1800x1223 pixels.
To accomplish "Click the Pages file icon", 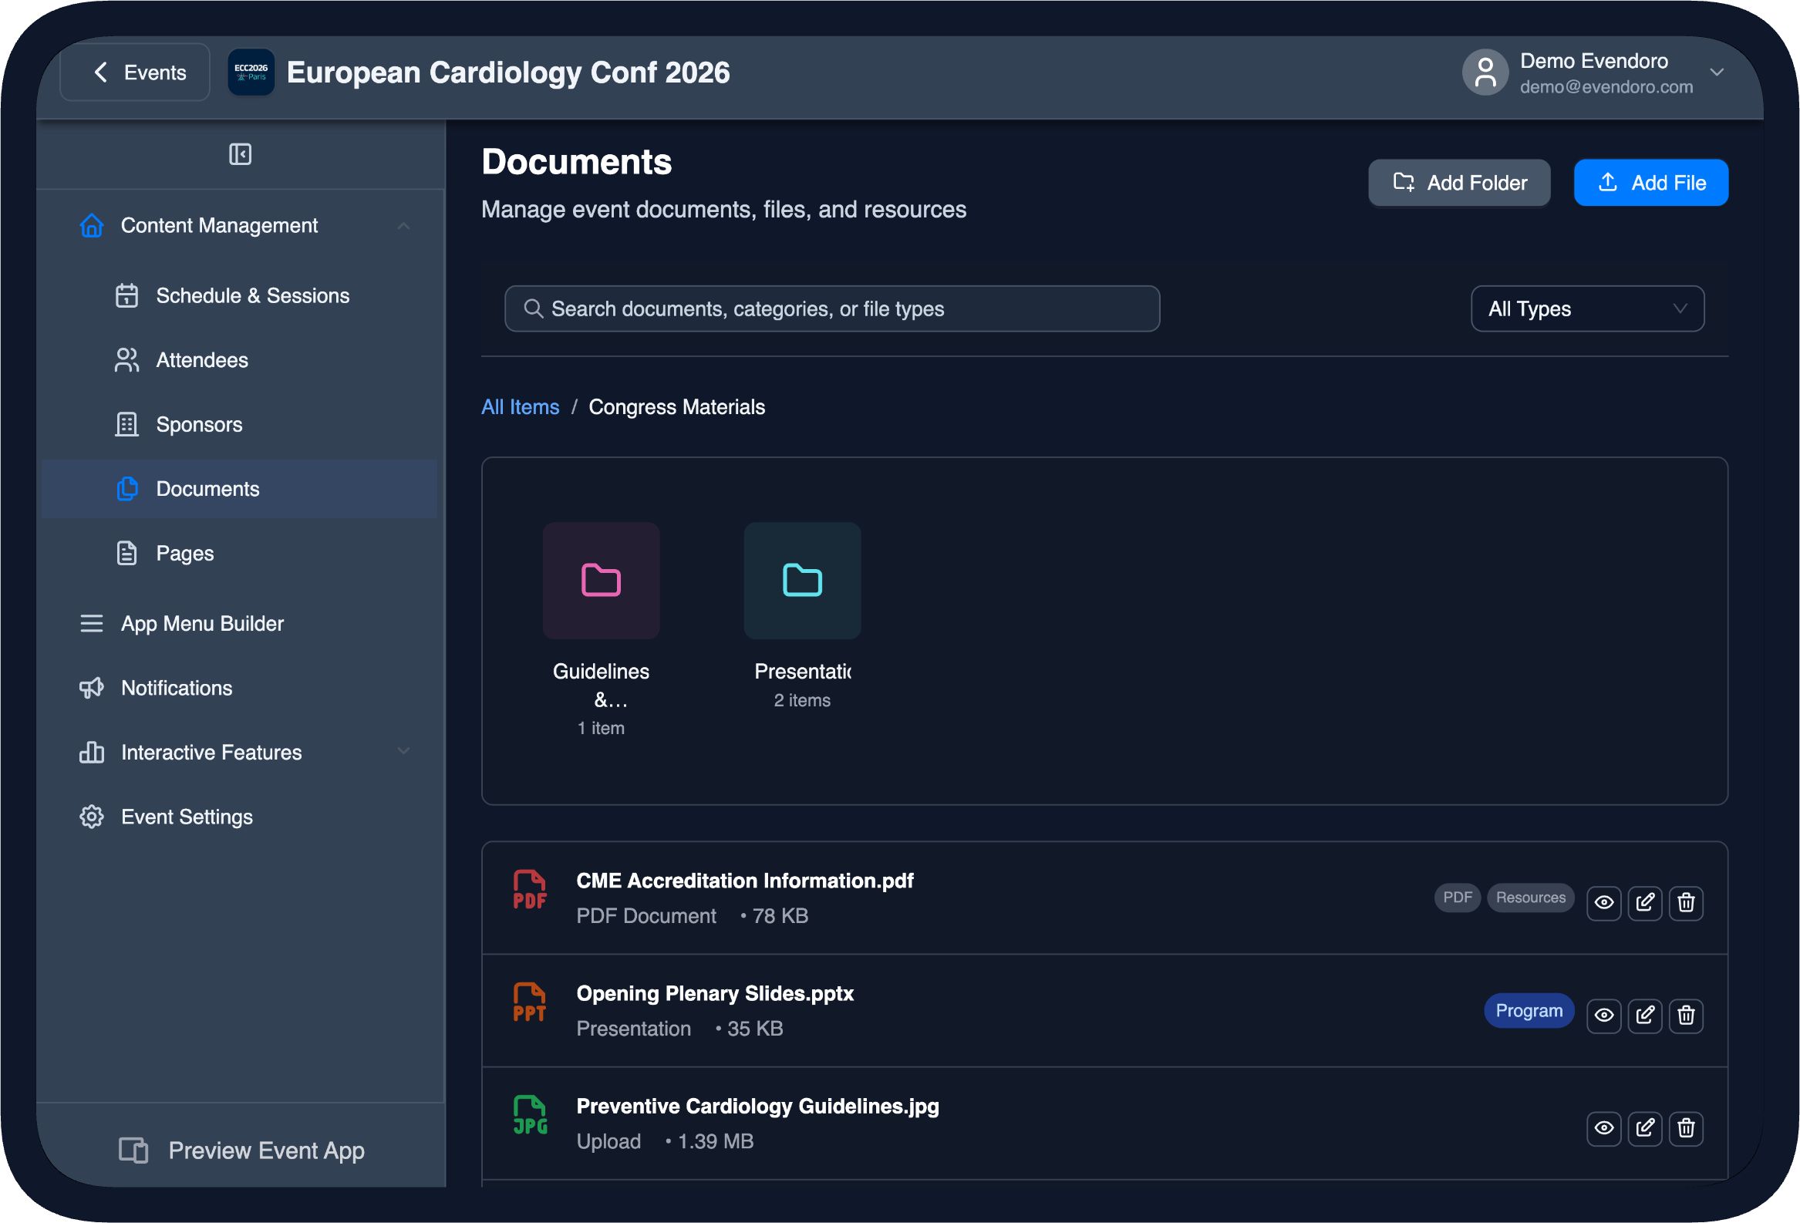I will tap(127, 553).
